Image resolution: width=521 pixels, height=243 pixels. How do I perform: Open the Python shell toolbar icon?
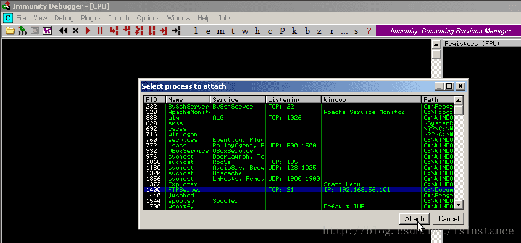coord(35,31)
